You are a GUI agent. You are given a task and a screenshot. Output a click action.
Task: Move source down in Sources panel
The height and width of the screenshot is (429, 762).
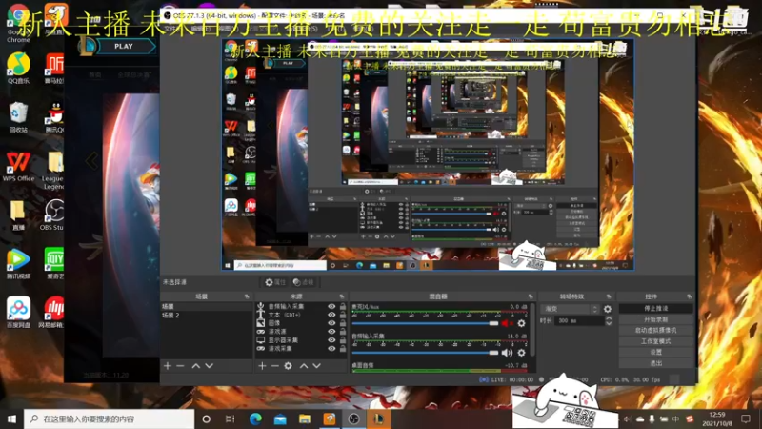[317, 366]
